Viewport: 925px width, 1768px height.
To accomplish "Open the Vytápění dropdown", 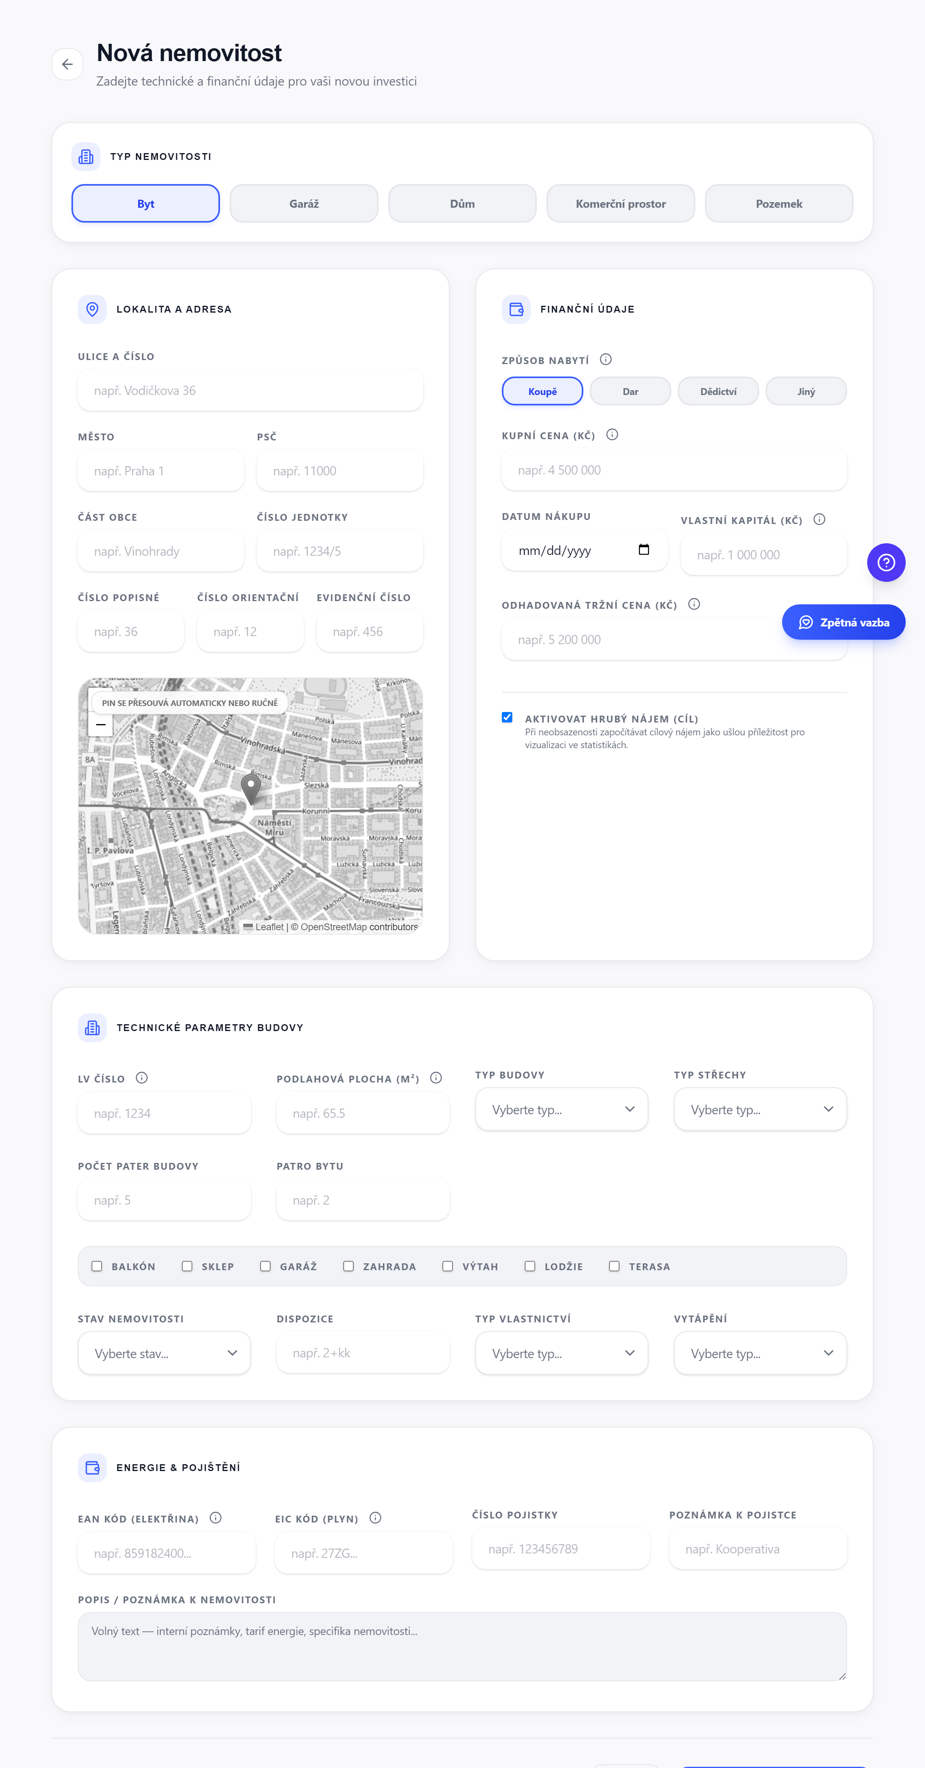I will pos(760,1353).
